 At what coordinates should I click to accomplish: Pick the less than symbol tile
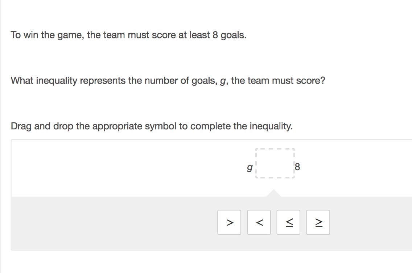259,222
